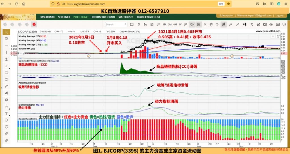Select the zoom-area crosshair drawing tool
This screenshot has width=290, height=154.
tap(6, 32)
